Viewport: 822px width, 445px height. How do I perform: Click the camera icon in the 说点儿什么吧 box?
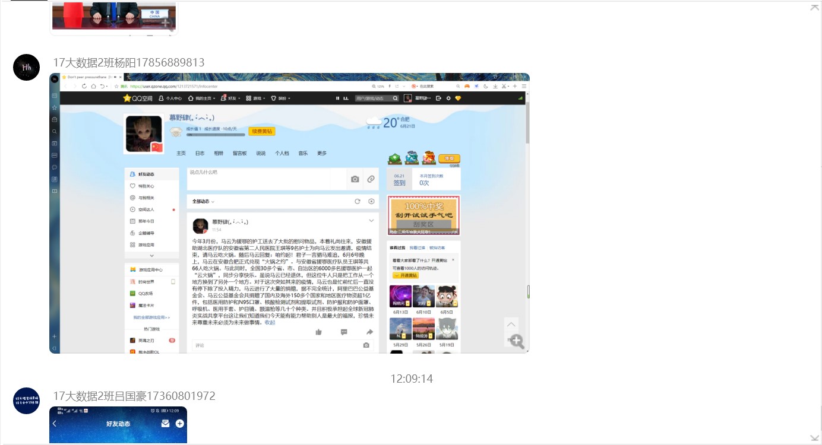pyautogui.click(x=355, y=179)
